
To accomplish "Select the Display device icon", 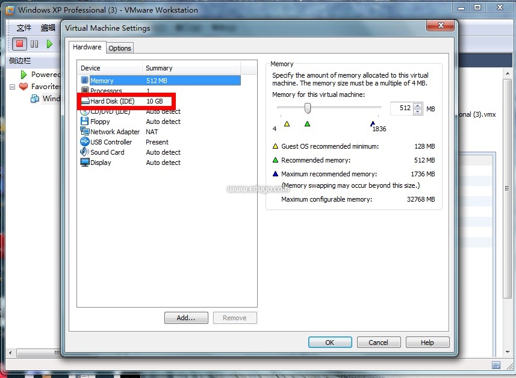I will [x=85, y=163].
